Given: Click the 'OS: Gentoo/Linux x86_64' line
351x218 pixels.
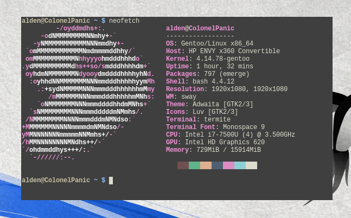Looking at the screenshot, I should [x=210, y=43].
